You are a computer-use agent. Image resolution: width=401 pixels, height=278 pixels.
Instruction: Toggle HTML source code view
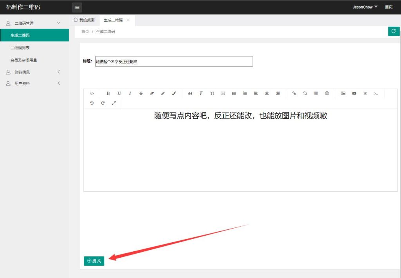tap(92, 93)
